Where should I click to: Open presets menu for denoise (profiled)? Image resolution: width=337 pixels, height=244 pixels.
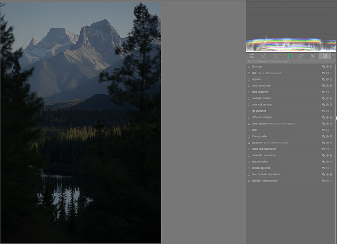pos(331,168)
